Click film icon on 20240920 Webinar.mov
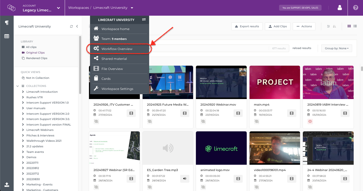This screenshot has width=363, height=191. point(238,113)
